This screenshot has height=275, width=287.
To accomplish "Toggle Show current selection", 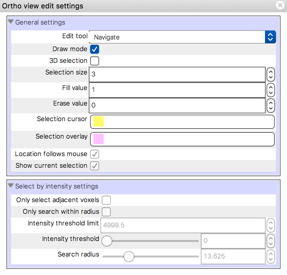I will pyautogui.click(x=94, y=166).
